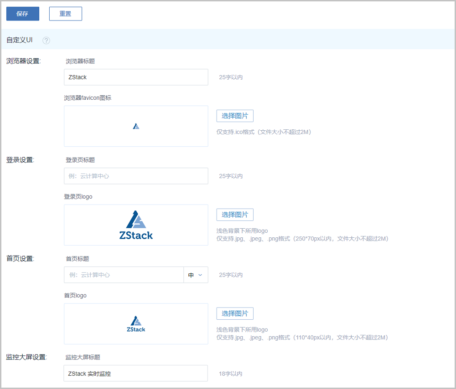Choose image for 登录页logo

pyautogui.click(x=235, y=215)
